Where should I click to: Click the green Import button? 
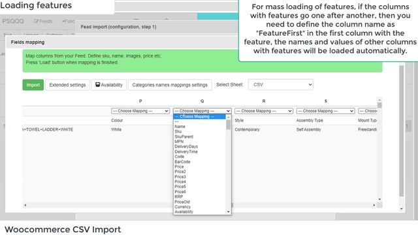coord(33,85)
